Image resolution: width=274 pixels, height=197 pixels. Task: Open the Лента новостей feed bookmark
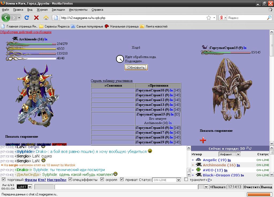pyautogui.click(x=154, y=26)
